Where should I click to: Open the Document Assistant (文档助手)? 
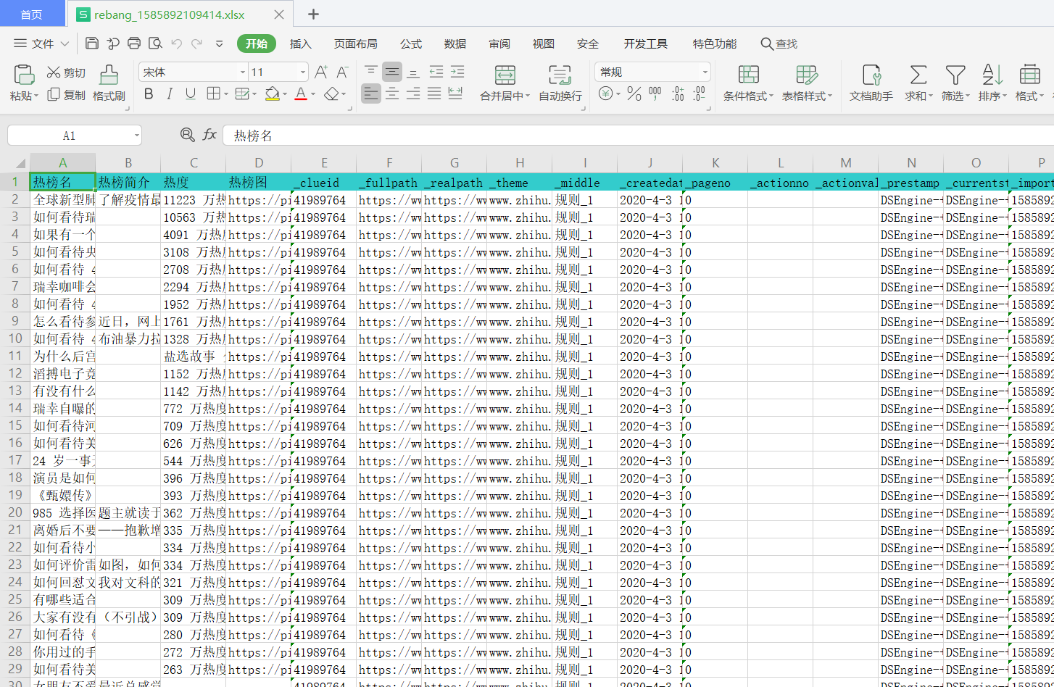click(x=871, y=83)
